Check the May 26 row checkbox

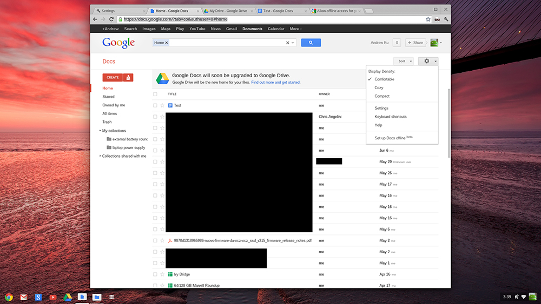pos(155,173)
